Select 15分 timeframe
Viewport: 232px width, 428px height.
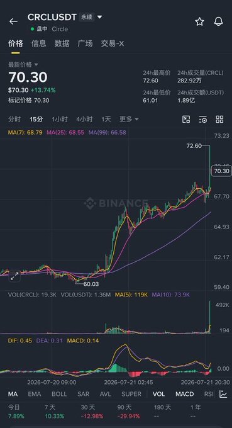click(x=36, y=120)
